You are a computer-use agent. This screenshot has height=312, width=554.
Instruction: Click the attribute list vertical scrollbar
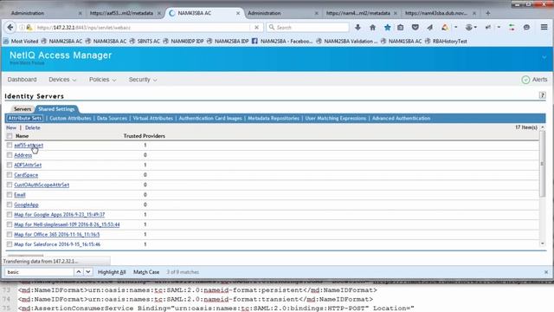click(543, 164)
